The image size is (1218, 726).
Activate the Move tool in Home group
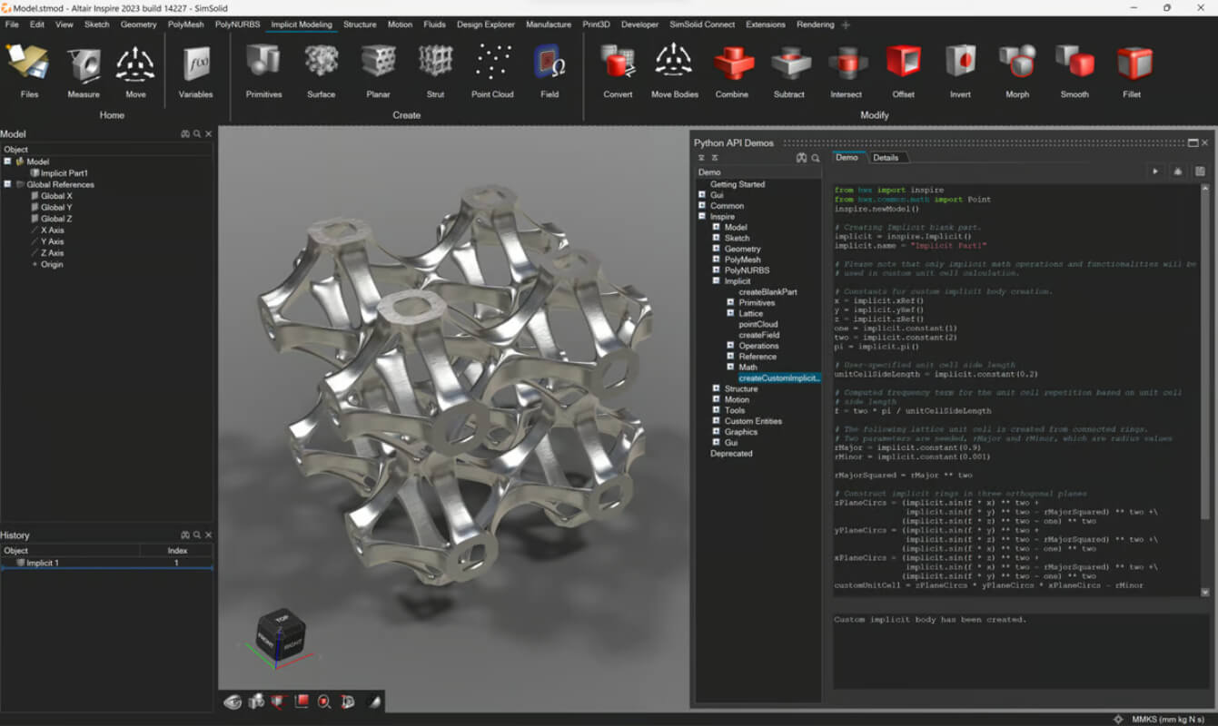pyautogui.click(x=135, y=71)
